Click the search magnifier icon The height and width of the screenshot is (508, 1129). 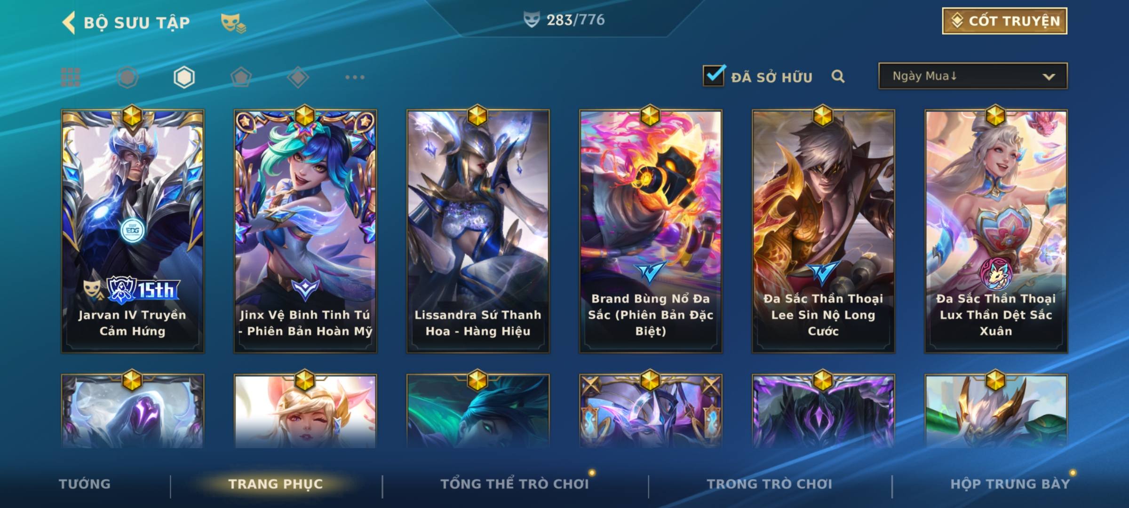tap(838, 76)
